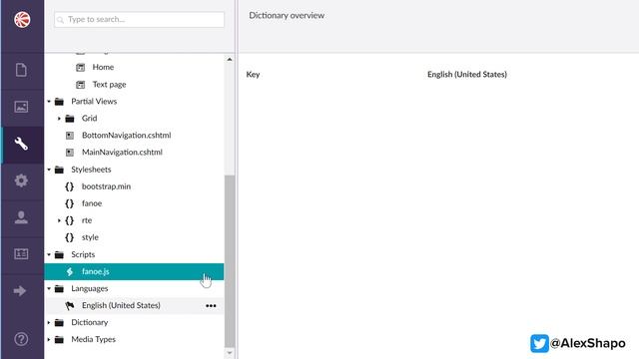
Task: Select the Home template label
Action: pyautogui.click(x=103, y=67)
